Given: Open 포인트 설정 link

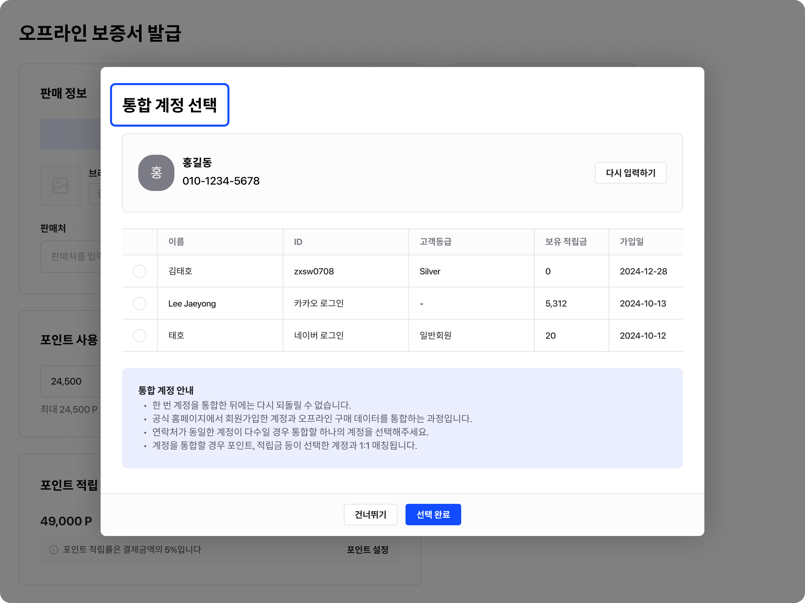Looking at the screenshot, I should 367,550.
